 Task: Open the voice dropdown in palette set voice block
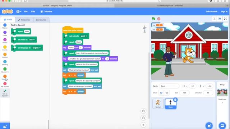pyautogui.click(x=32, y=40)
